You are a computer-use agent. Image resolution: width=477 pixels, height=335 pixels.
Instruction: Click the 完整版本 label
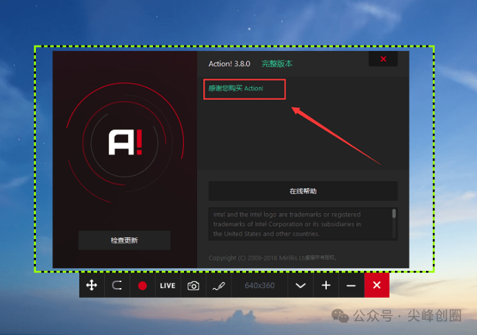click(277, 64)
